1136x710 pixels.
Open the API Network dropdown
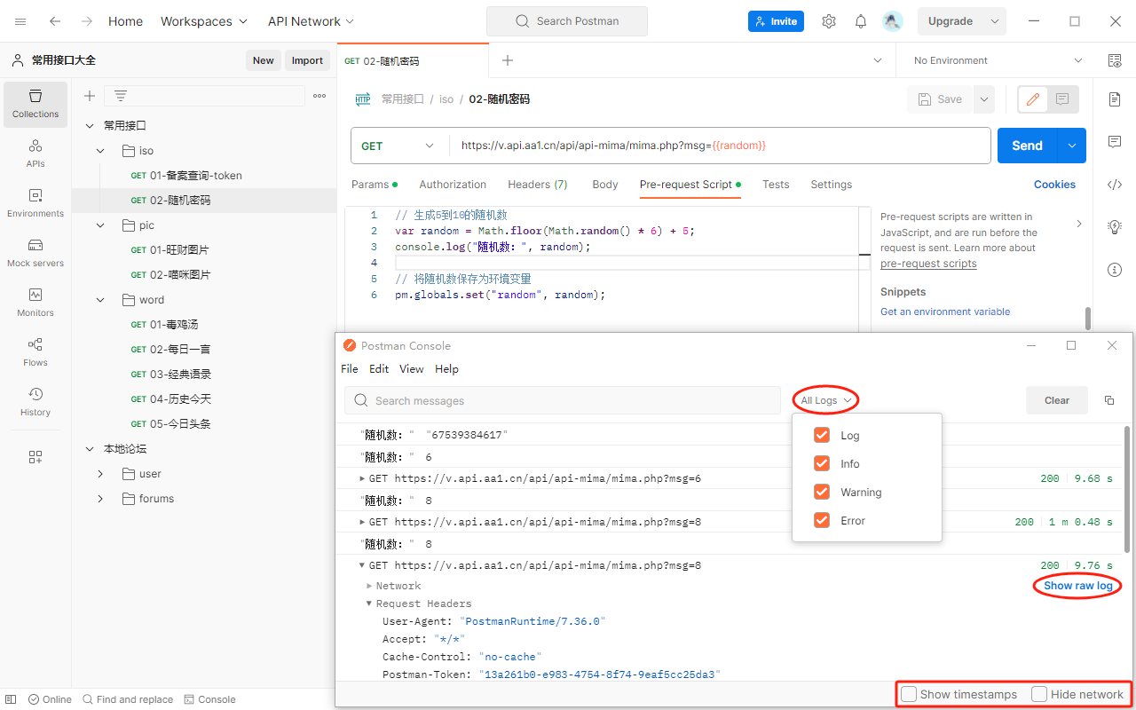pyautogui.click(x=311, y=21)
